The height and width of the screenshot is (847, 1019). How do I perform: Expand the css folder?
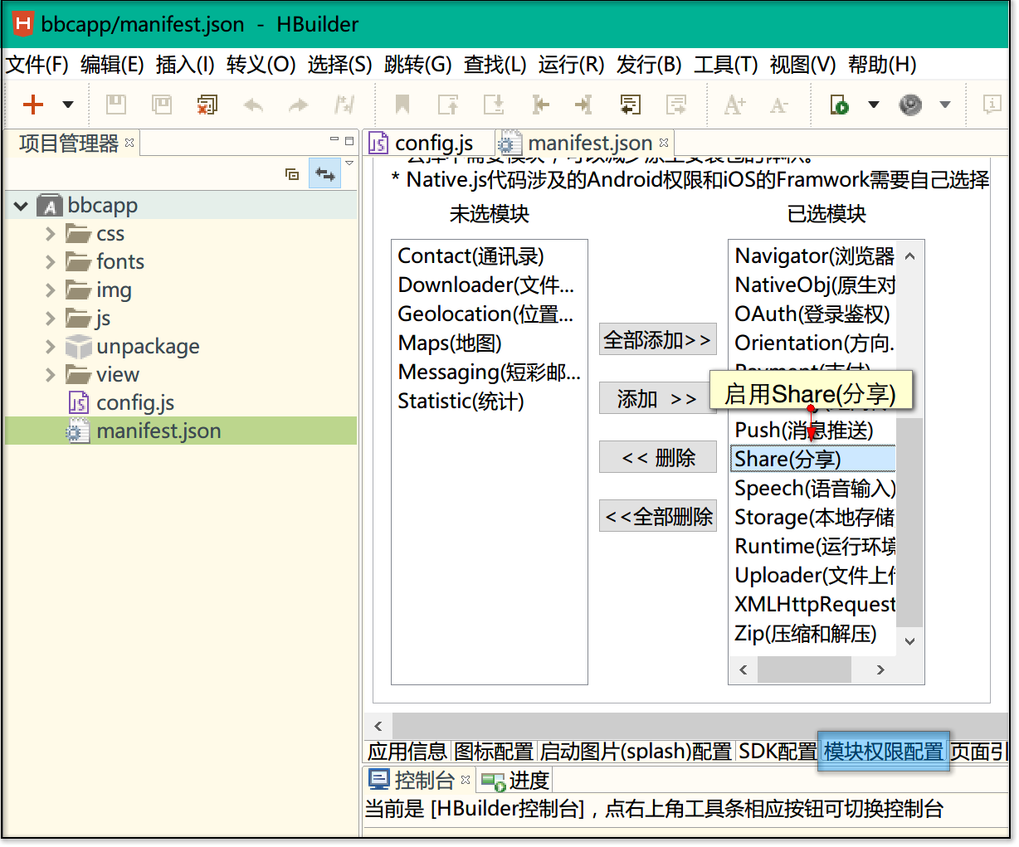click(x=51, y=234)
